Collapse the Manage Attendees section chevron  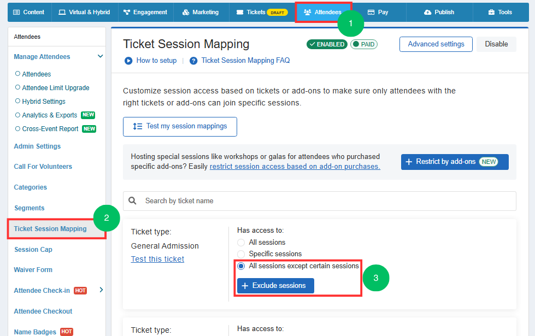pos(101,56)
